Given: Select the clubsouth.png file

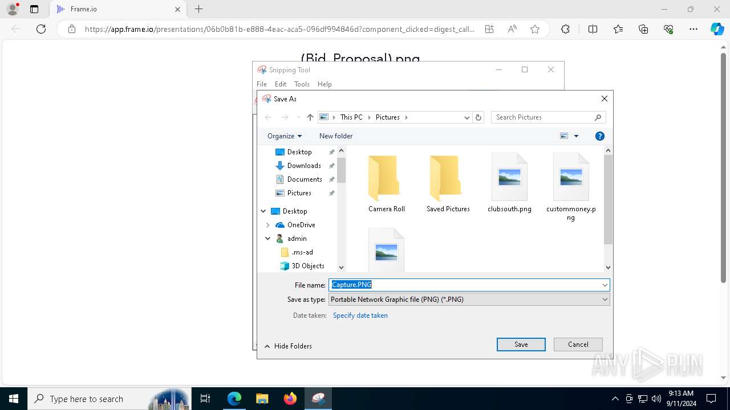Looking at the screenshot, I should [509, 183].
